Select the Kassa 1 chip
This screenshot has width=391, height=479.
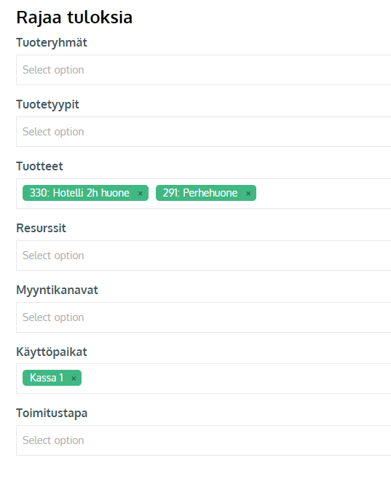click(47, 378)
